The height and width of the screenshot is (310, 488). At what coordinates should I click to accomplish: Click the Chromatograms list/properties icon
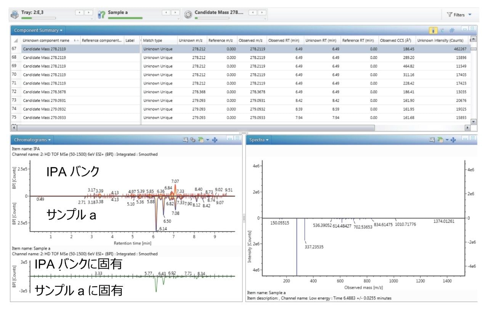click(185, 140)
